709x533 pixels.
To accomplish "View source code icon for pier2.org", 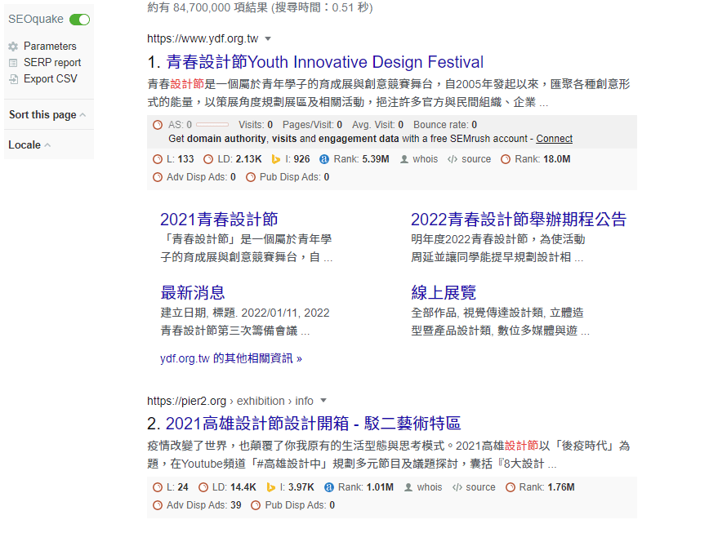I will tap(457, 487).
